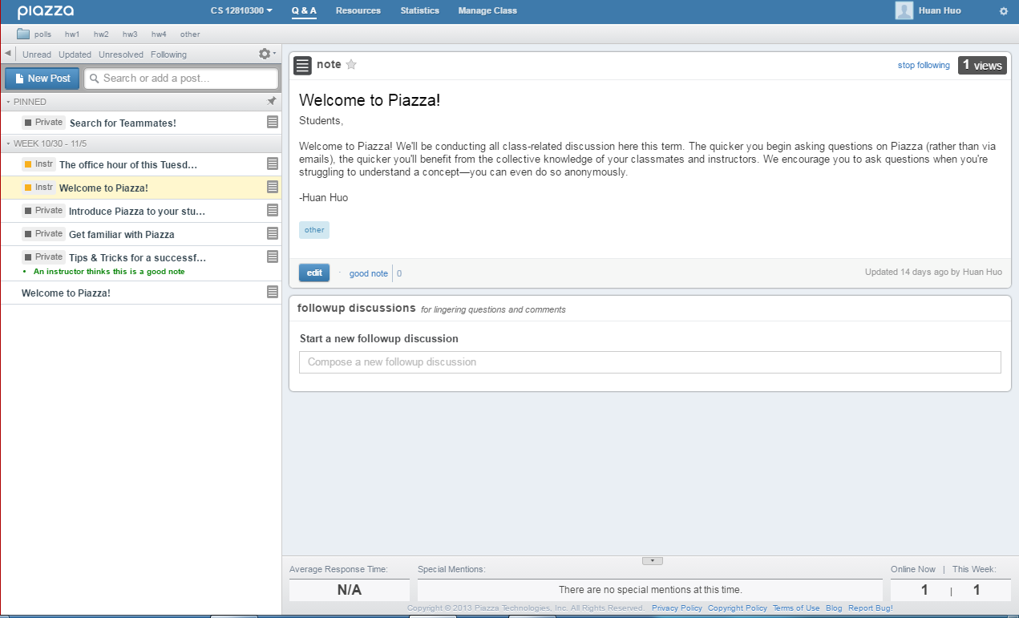Open the CS 12810300 class dropdown
Image resolution: width=1019 pixels, height=618 pixels.
pos(241,10)
